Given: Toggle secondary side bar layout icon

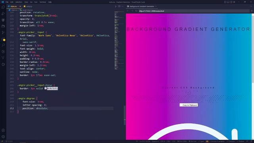Looking at the screenshot, I should 231,2.
